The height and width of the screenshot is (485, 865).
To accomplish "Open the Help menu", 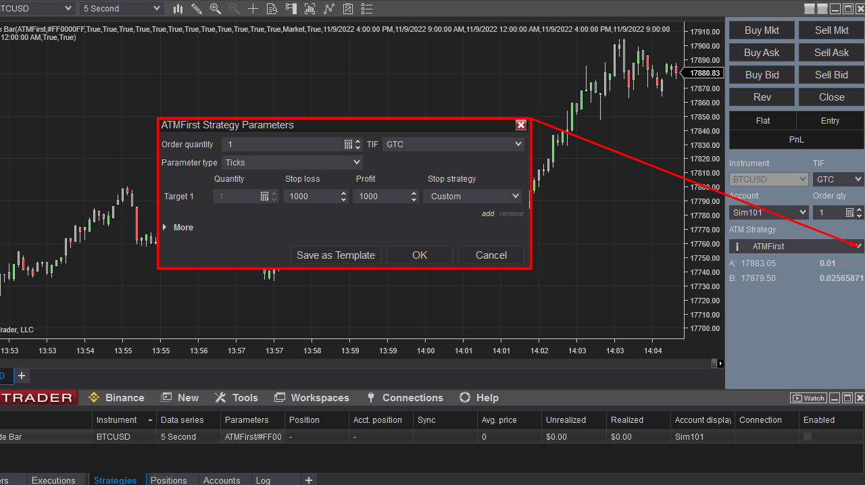I will [478, 398].
